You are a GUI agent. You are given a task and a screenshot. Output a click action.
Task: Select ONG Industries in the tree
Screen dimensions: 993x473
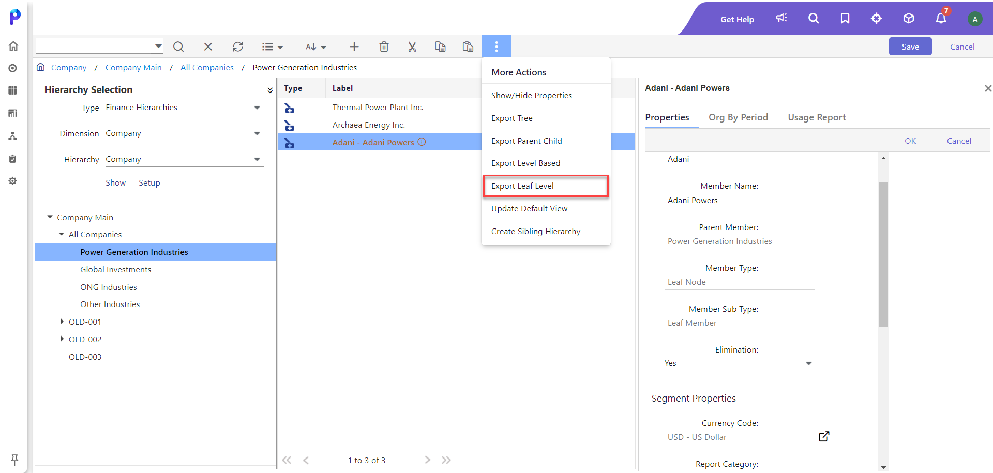pos(109,287)
